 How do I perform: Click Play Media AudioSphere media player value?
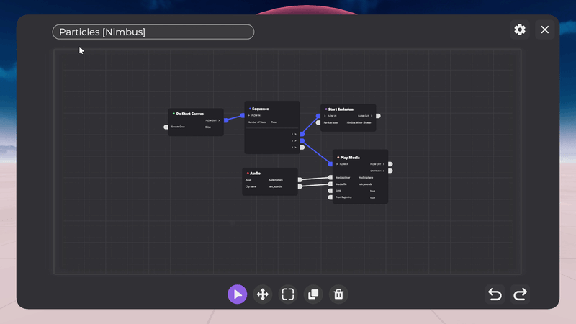(x=366, y=177)
